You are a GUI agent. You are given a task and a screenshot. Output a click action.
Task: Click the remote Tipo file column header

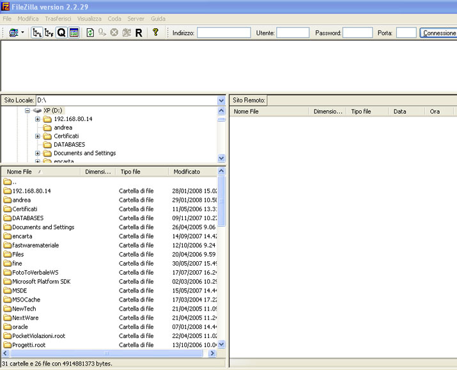(x=367, y=111)
